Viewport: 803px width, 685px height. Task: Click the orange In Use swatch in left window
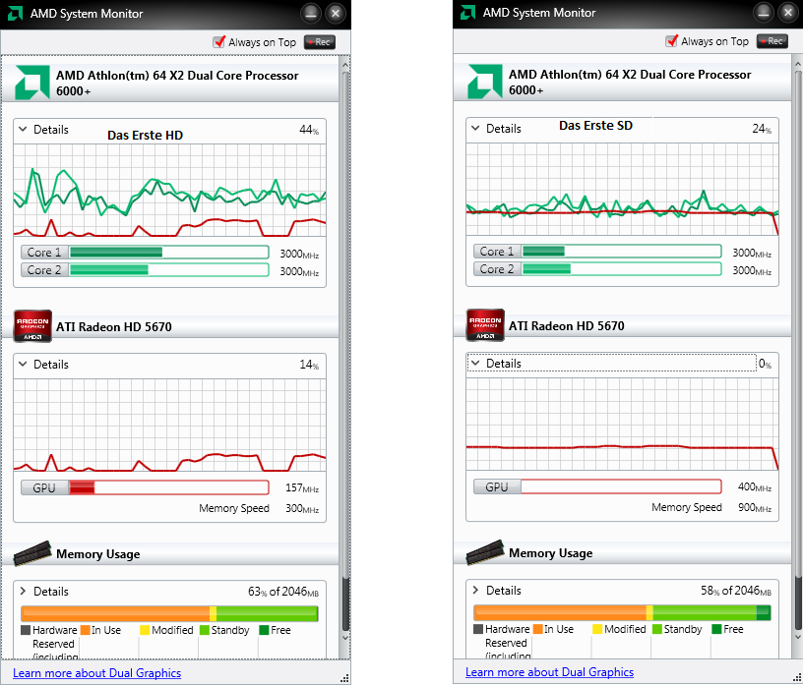tap(85, 630)
